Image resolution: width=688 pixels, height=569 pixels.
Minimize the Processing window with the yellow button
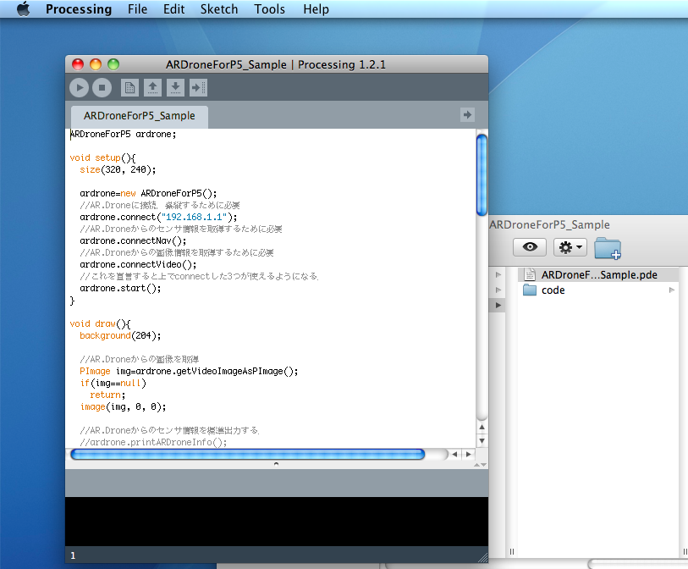tap(96, 64)
